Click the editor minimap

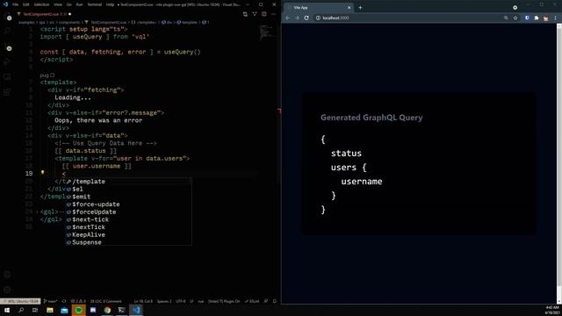267,32
